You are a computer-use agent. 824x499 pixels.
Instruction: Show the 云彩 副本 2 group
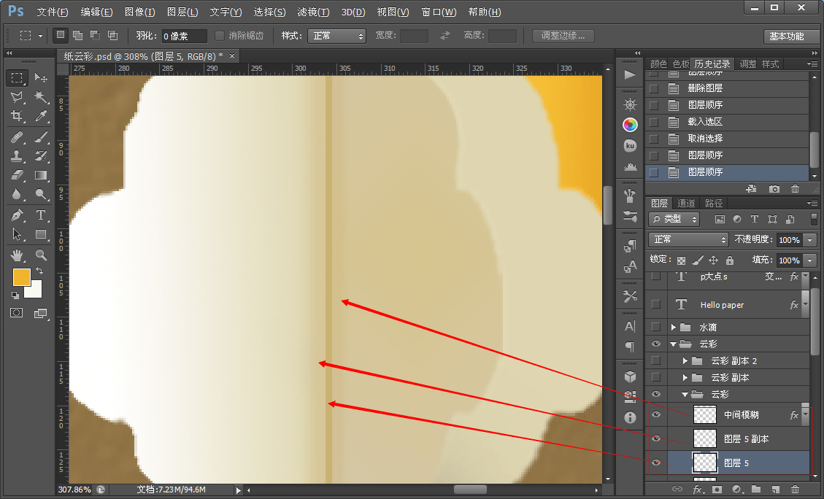point(656,360)
